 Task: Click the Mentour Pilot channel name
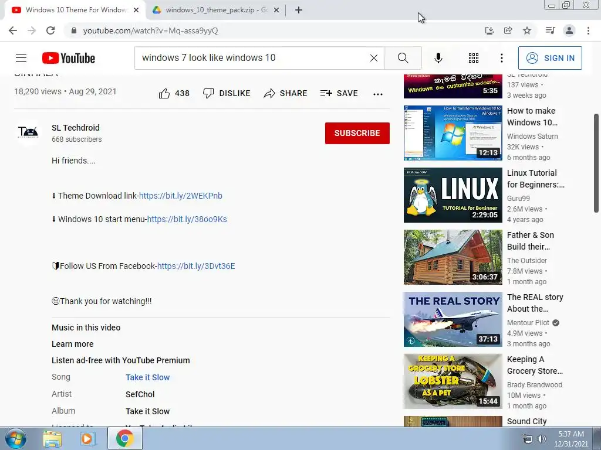point(528,323)
